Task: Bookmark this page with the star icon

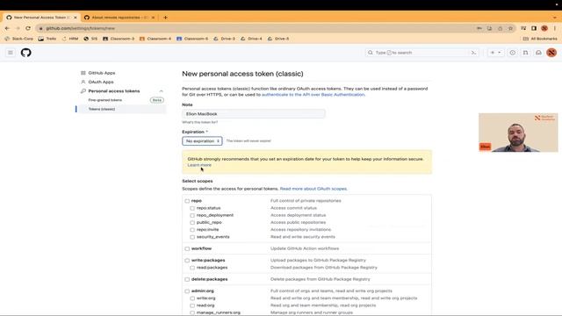Action: [510, 28]
